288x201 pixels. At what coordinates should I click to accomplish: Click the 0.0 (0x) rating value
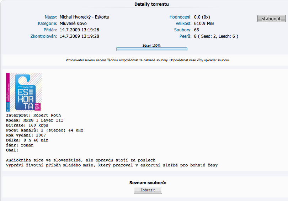[204, 17]
